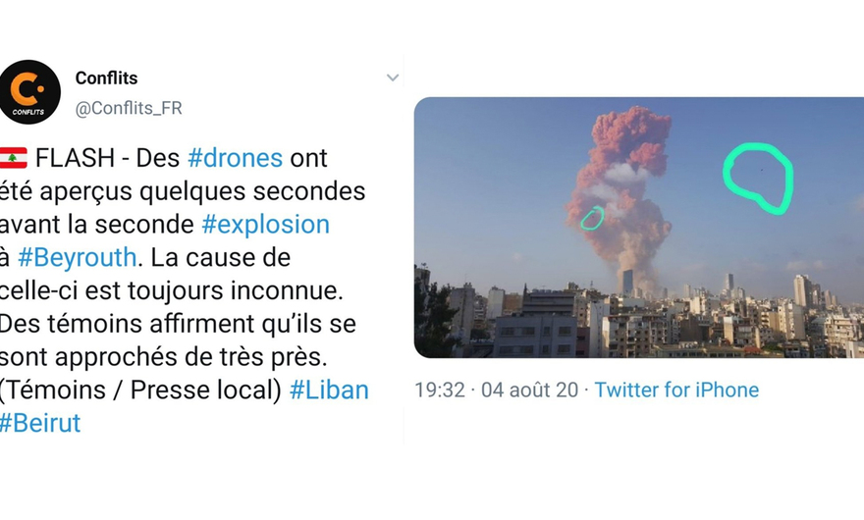Open the @Conflits_FR handle
Image resolution: width=864 pixels, height=520 pixels.
point(129,108)
